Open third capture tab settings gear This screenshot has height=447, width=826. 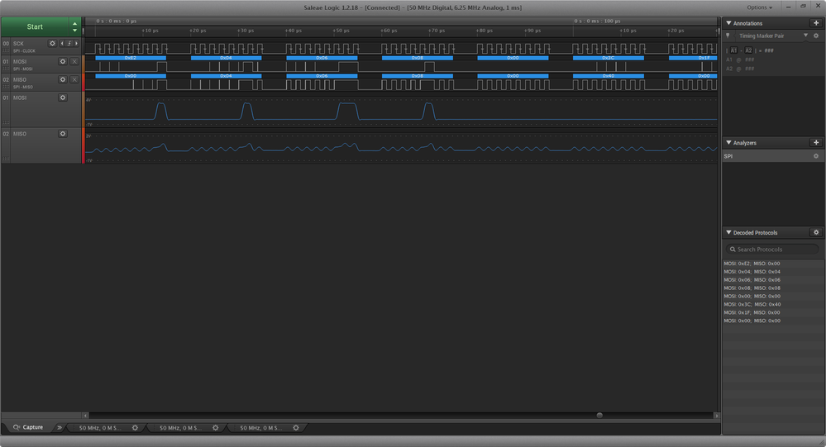(296, 428)
